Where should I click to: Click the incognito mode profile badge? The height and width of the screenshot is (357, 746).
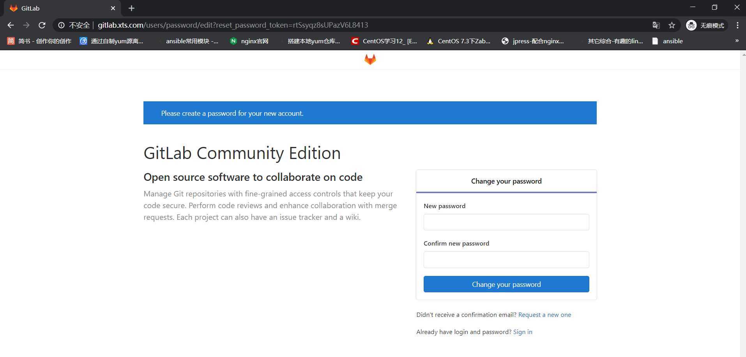706,25
